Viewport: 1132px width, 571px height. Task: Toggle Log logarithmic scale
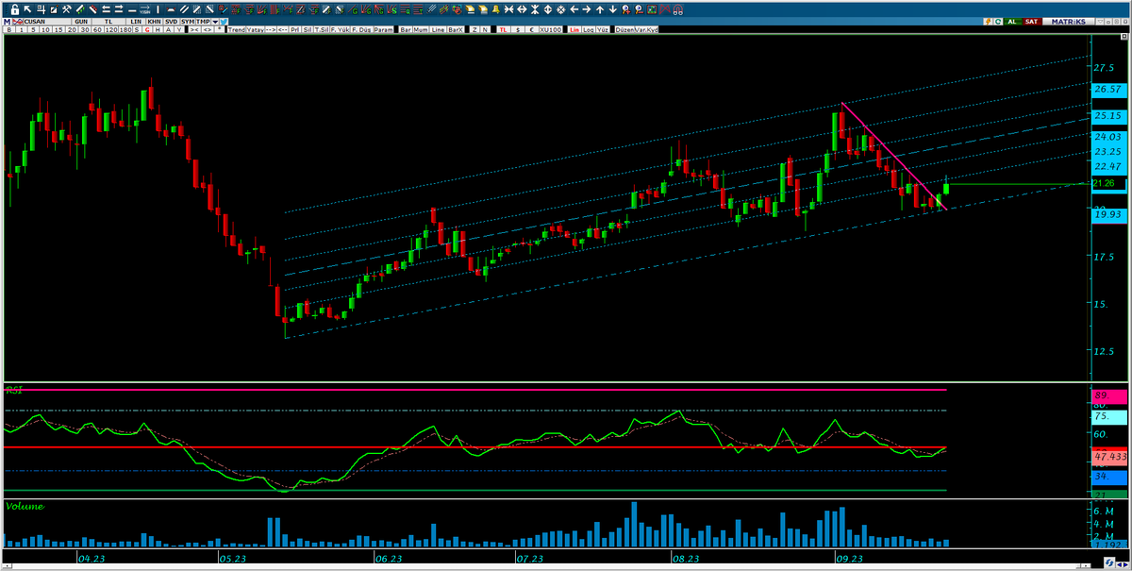point(589,30)
